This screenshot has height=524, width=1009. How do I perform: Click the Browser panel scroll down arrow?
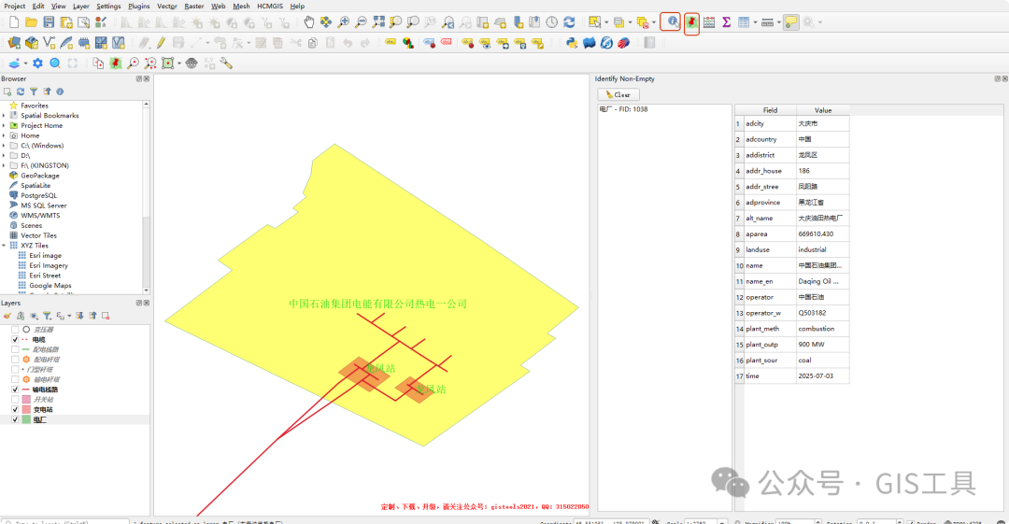coord(146,290)
